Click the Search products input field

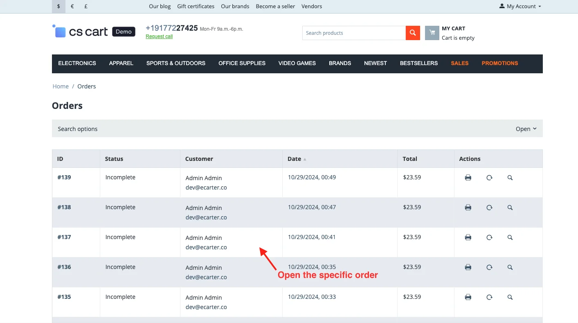click(x=354, y=33)
